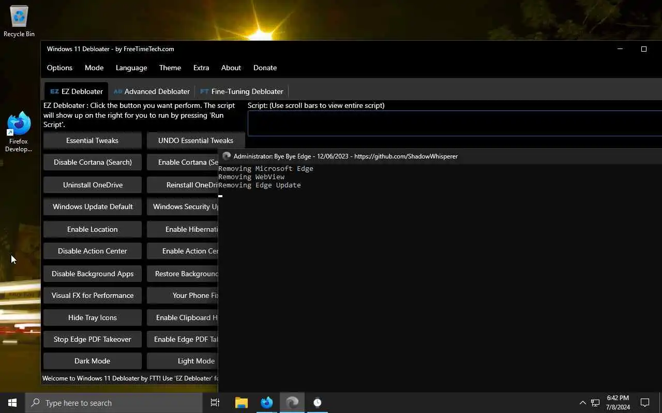Open the notification center icon
This screenshot has height=413, width=662.
coord(645,403)
